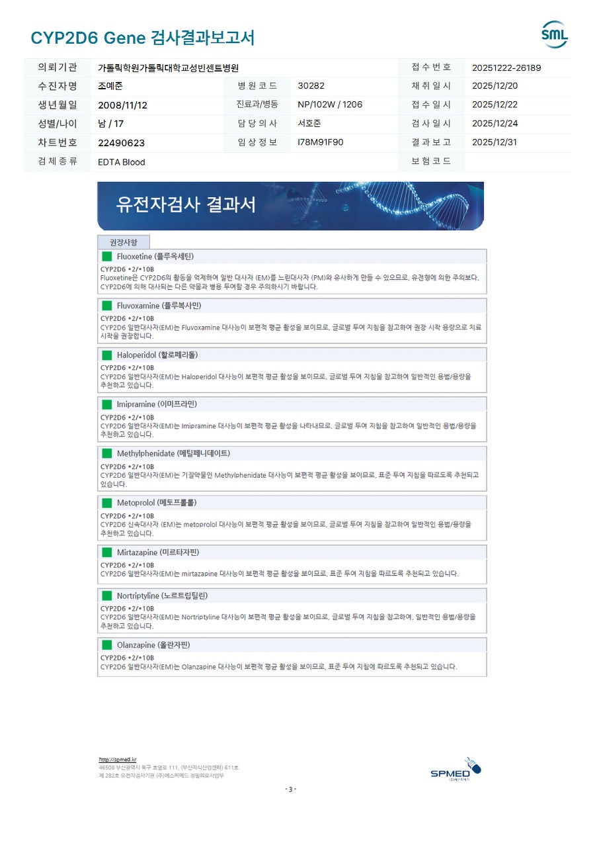Click clinical info I78M91F90
The height and width of the screenshot is (841, 595).
(x=321, y=142)
